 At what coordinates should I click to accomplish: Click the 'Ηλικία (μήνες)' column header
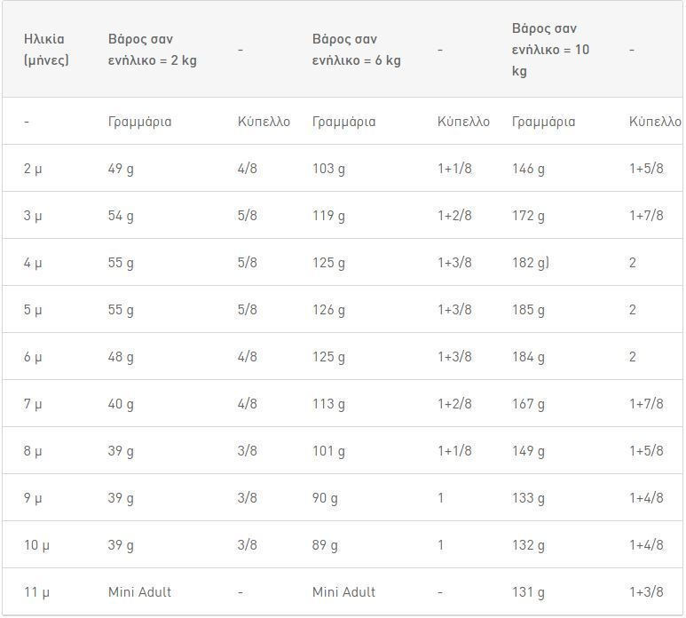point(46,50)
